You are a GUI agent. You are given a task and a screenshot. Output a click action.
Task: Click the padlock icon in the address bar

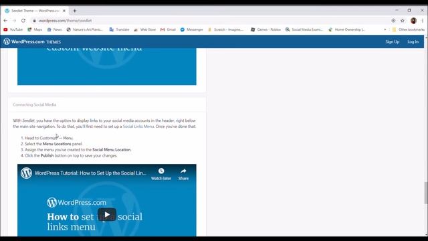pyautogui.click(x=34, y=21)
